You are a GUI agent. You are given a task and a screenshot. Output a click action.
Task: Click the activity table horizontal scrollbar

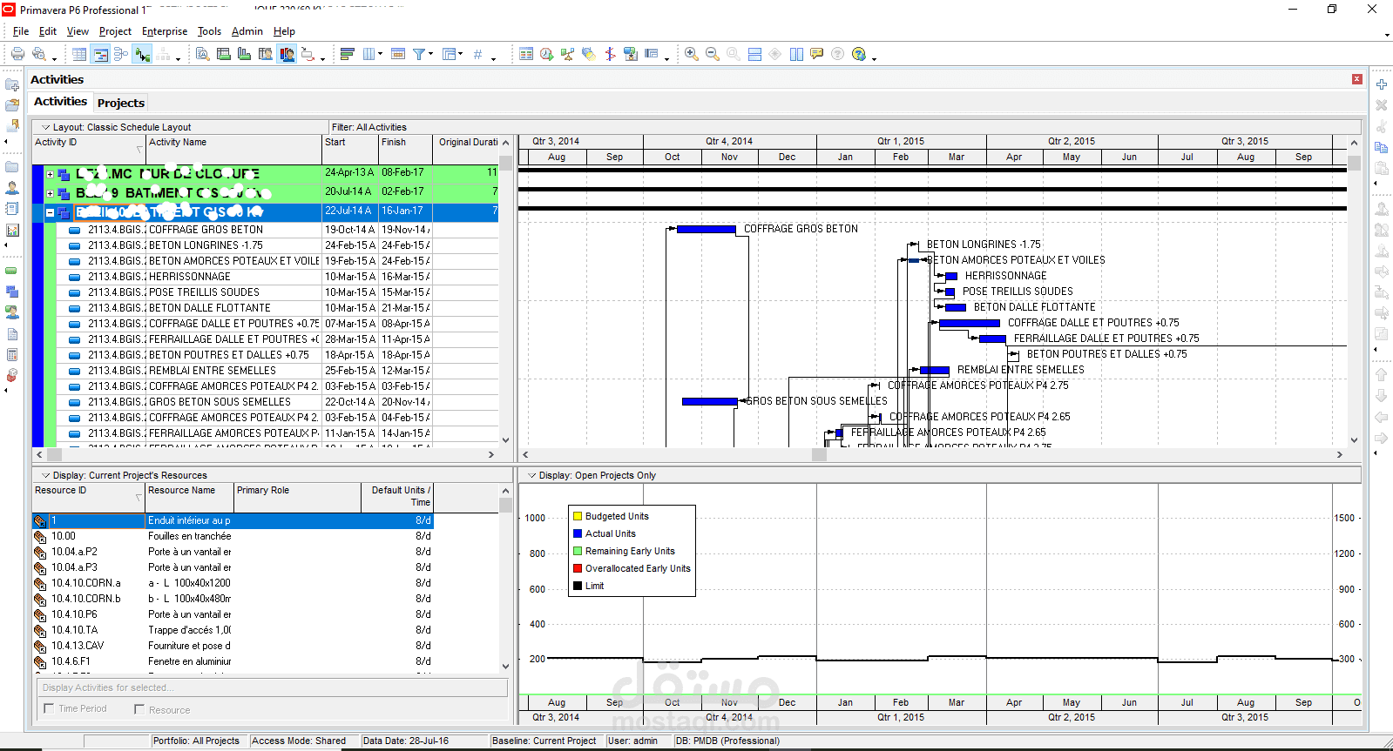click(x=265, y=454)
